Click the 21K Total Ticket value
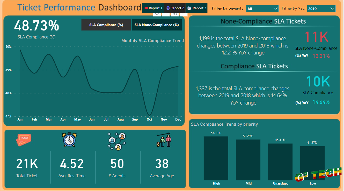 (x=27, y=164)
